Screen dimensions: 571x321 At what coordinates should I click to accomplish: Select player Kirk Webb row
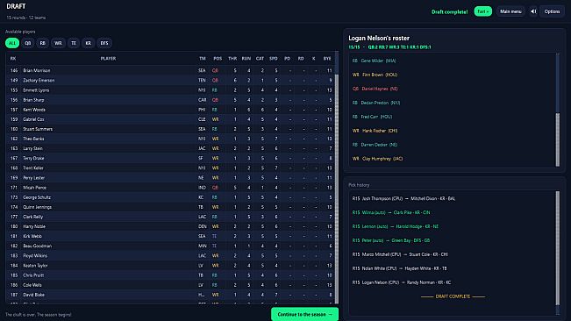click(169, 236)
